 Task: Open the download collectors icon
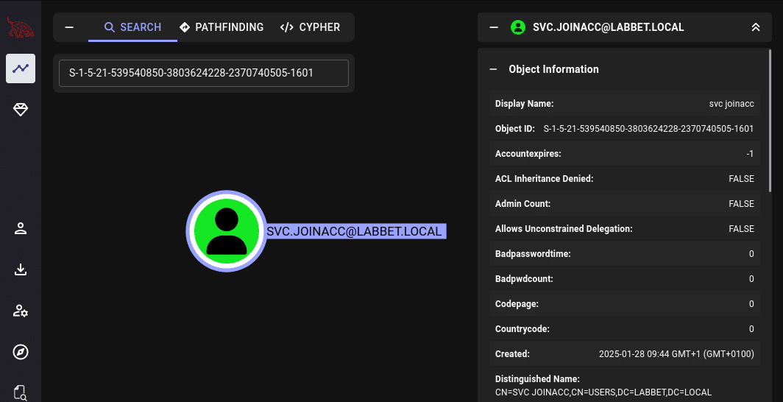point(21,269)
